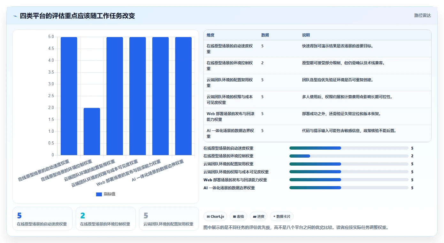
Task: Click the bar for 在线原型场景的环境控制权重
Action: tap(92, 131)
